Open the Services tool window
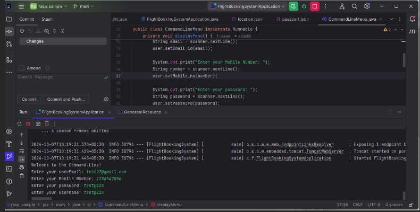The height and width of the screenshot is (212, 420). click(9, 131)
